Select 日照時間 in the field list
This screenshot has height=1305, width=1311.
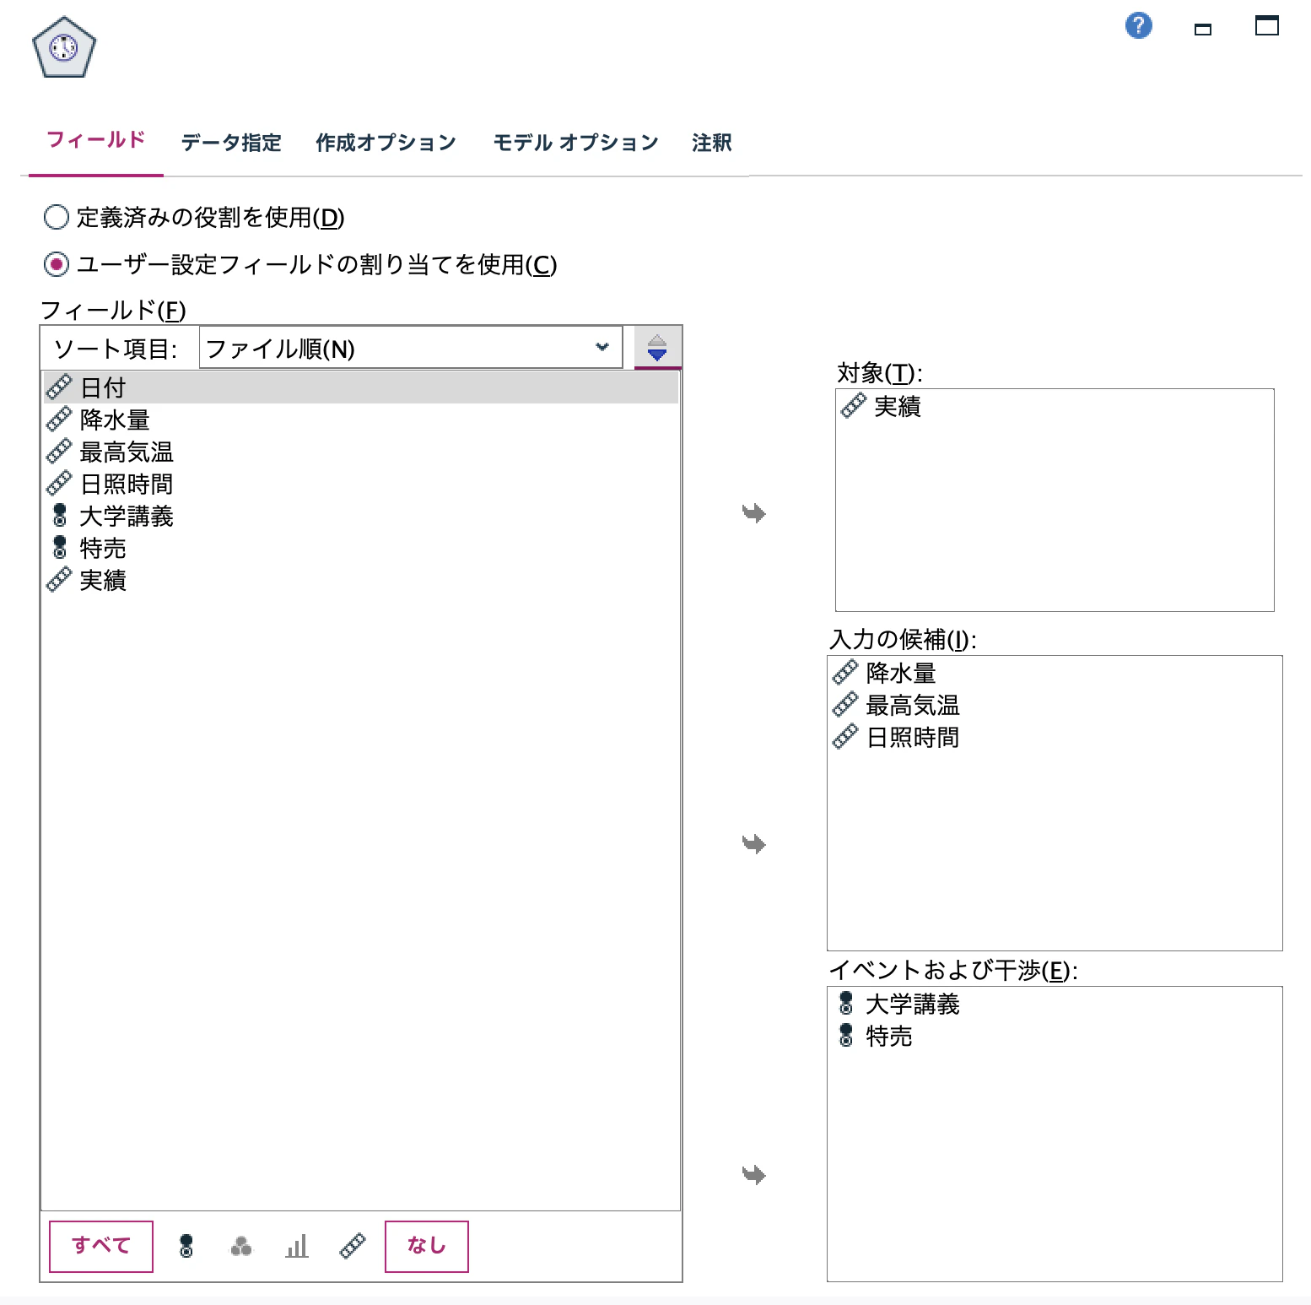point(360,484)
